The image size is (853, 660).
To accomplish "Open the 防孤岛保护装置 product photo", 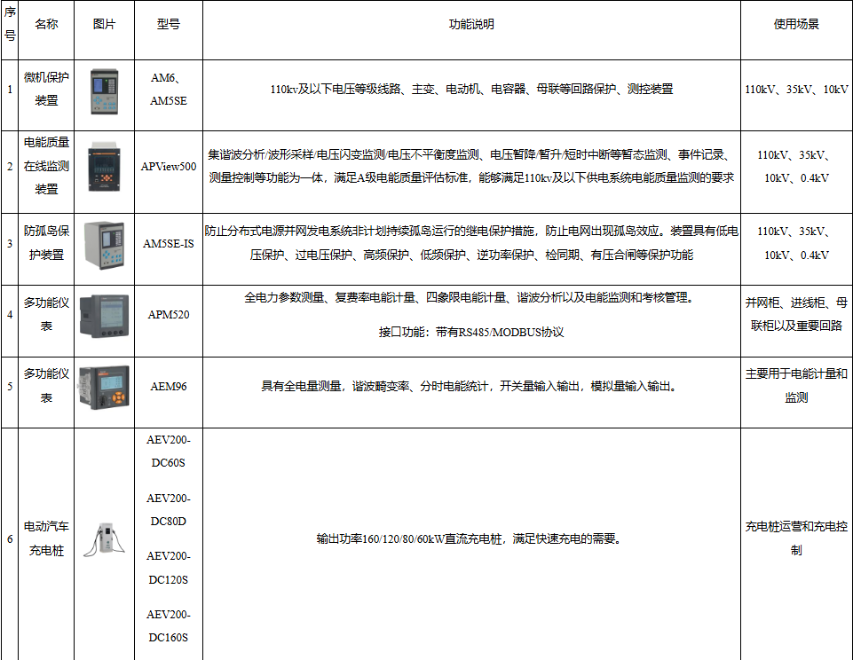I will (104, 245).
